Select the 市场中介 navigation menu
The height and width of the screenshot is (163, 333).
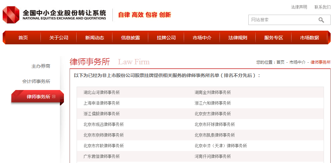202,38
